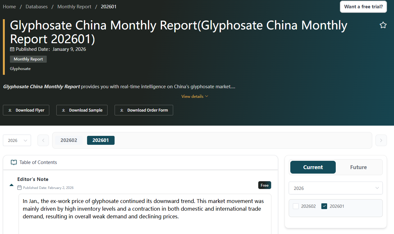Image resolution: width=394 pixels, height=234 pixels.
Task: Click the Table of Contents book icon
Action: click(x=14, y=162)
